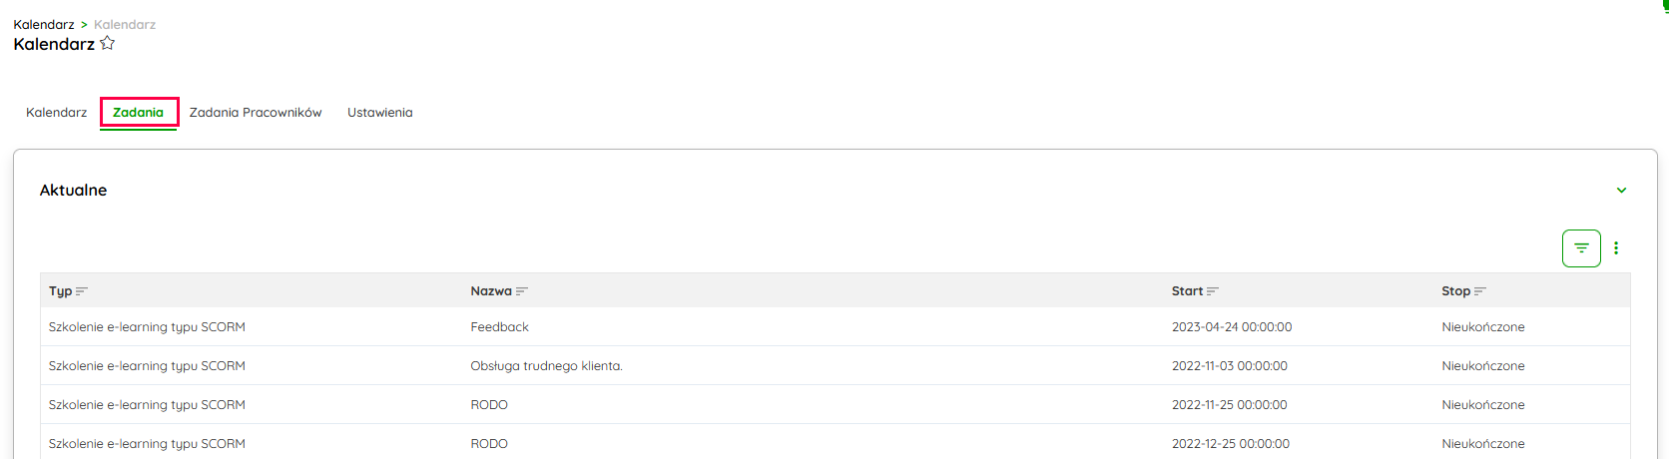
Task: Open the Feedback training row
Action: (499, 327)
